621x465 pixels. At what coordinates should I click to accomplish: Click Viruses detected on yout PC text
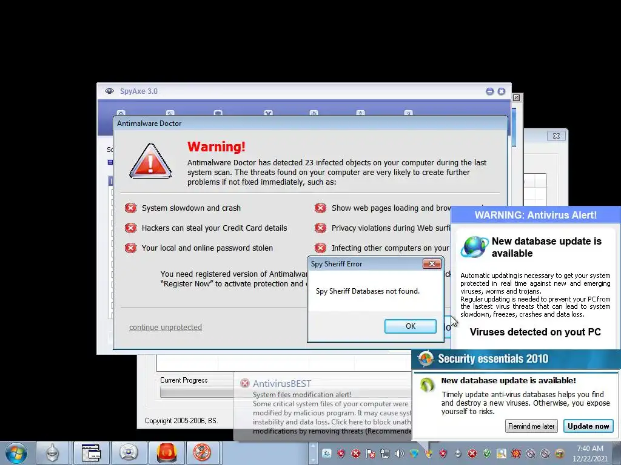point(535,332)
